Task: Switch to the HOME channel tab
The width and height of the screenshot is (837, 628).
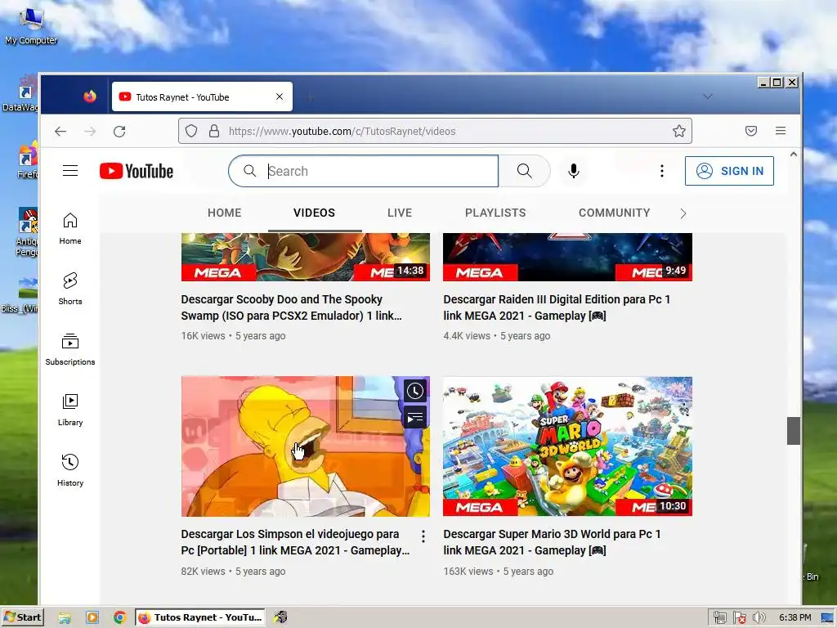Action: pyautogui.click(x=224, y=213)
